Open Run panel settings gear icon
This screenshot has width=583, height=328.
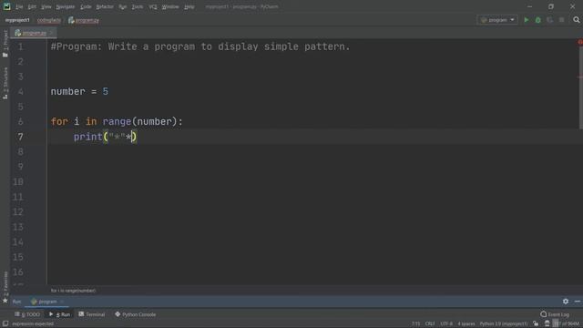(566, 302)
